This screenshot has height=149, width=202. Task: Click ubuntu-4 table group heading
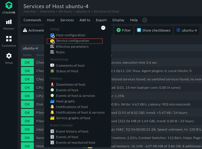tap(30, 48)
